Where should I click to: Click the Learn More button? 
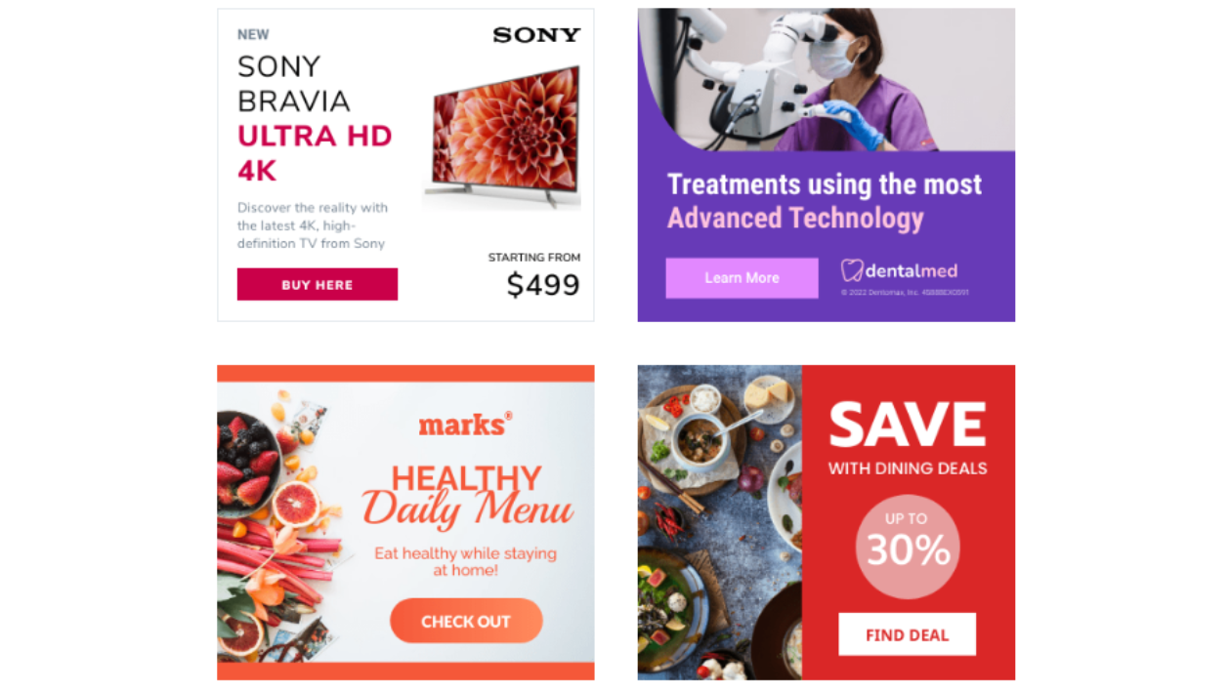coord(742,278)
